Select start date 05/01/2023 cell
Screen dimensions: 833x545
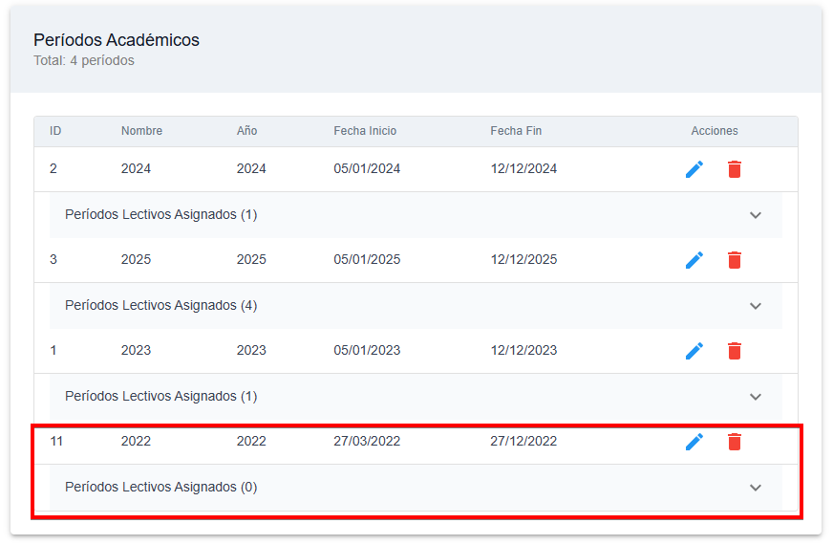367,351
